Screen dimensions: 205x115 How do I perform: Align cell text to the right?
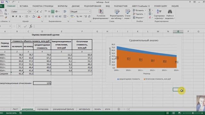[x=53, y=16]
